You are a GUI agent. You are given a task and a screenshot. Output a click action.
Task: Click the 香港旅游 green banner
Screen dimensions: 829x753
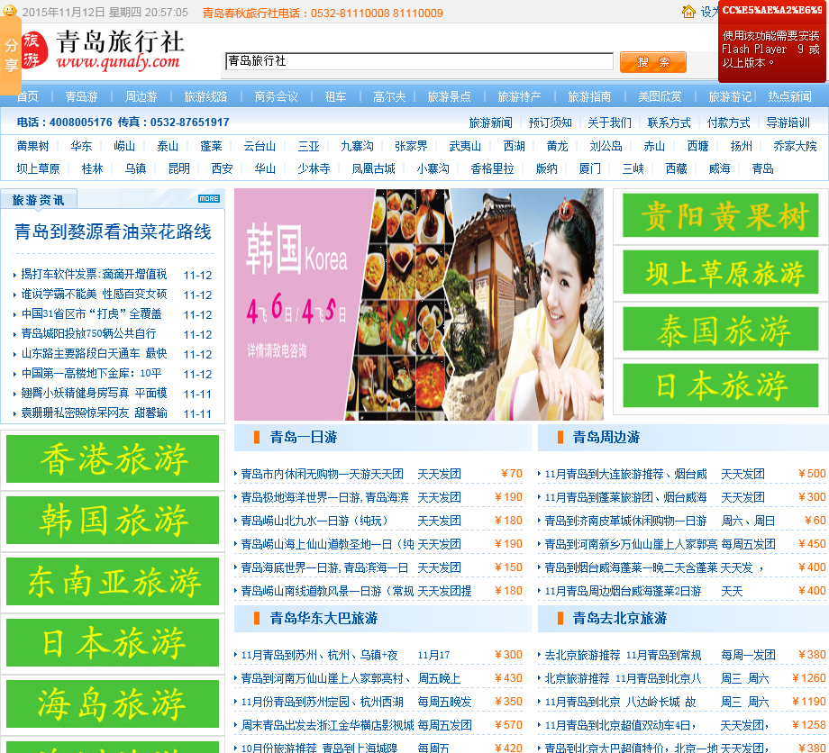coord(113,458)
